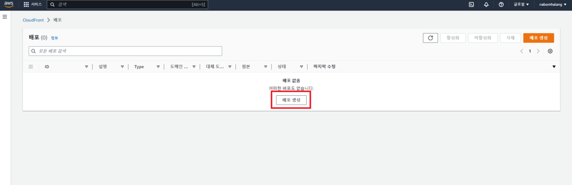This screenshot has height=185, width=572.
Task: Toggle the select-all checkbox in table header
Action: pos(31,67)
